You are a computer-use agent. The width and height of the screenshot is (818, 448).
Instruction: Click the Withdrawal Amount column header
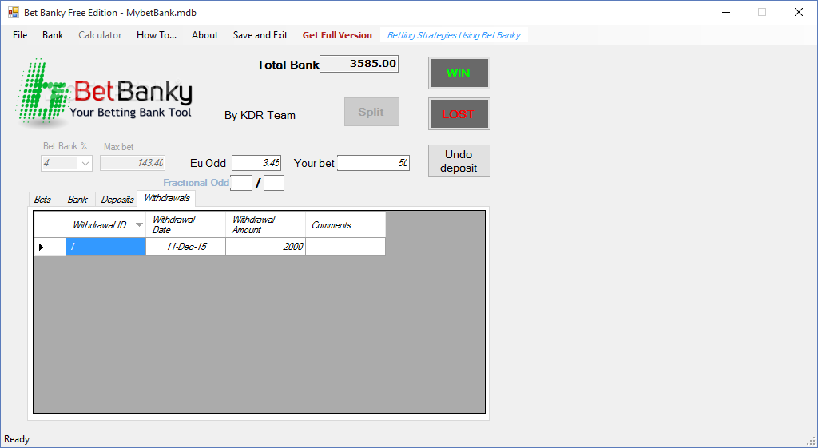click(265, 224)
